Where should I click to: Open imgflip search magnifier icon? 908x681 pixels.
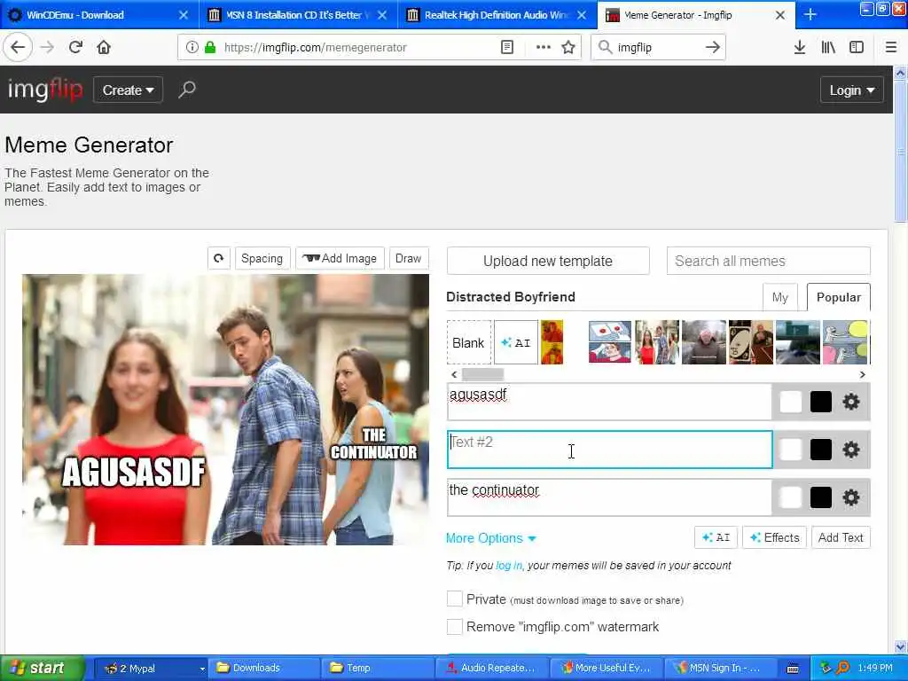pyautogui.click(x=186, y=90)
